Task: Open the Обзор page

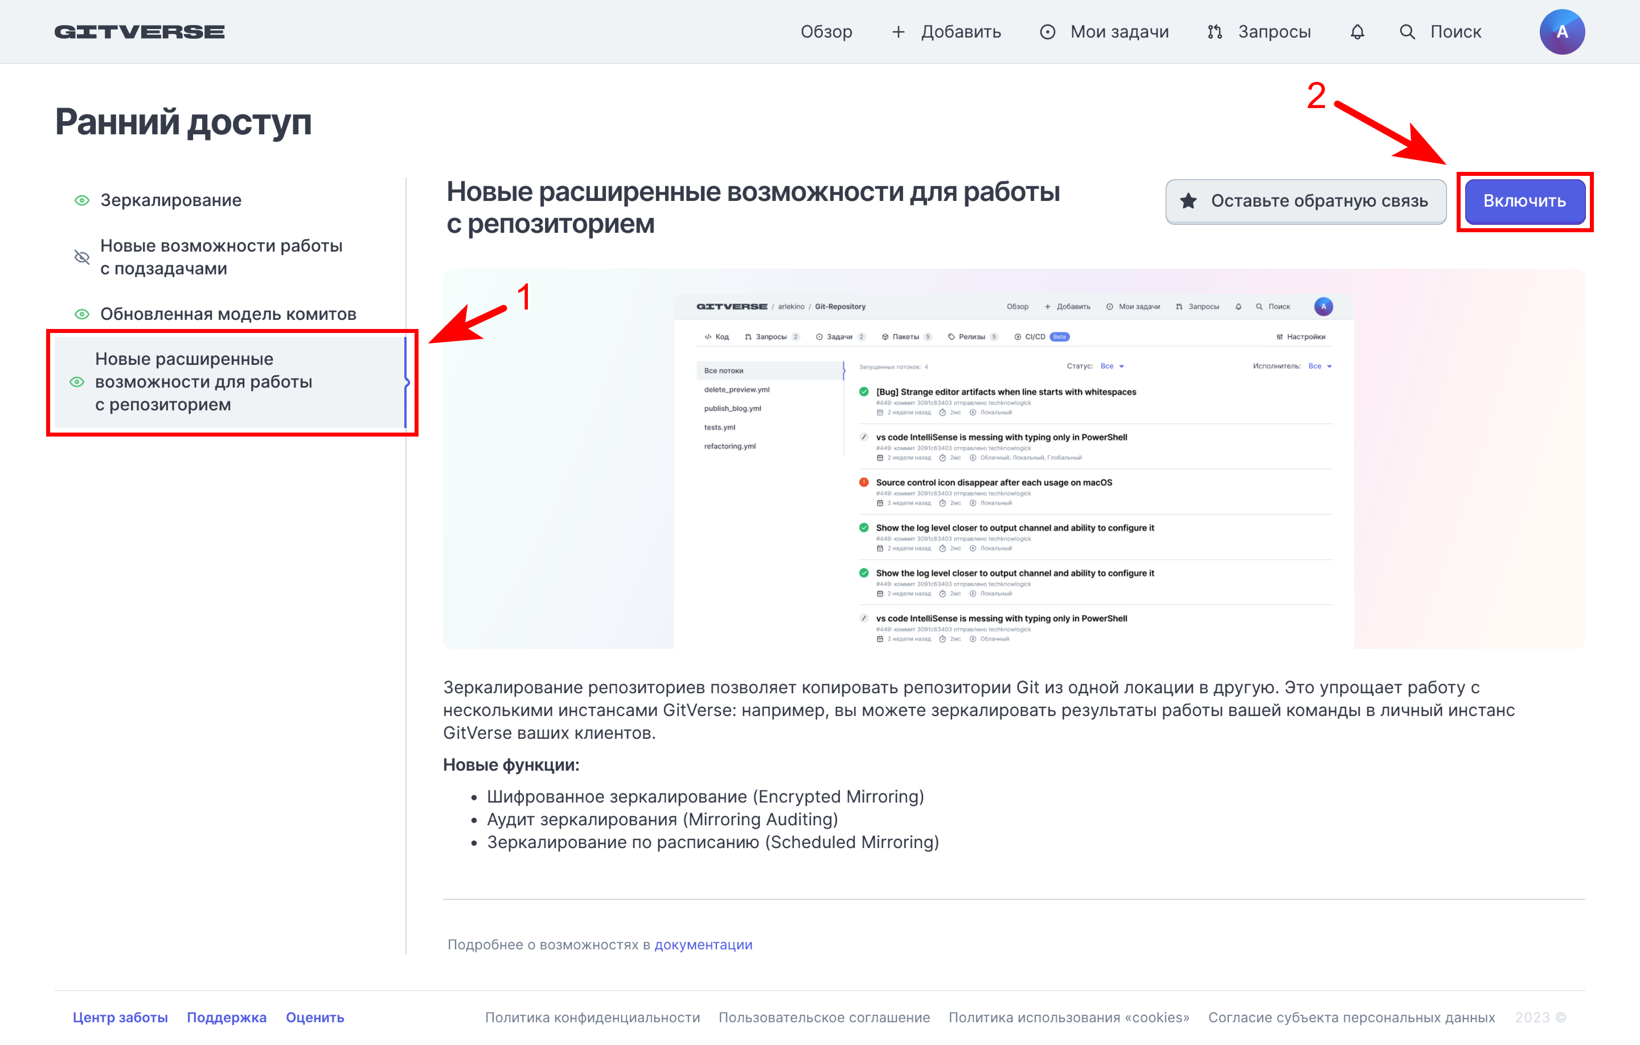Action: 826,32
